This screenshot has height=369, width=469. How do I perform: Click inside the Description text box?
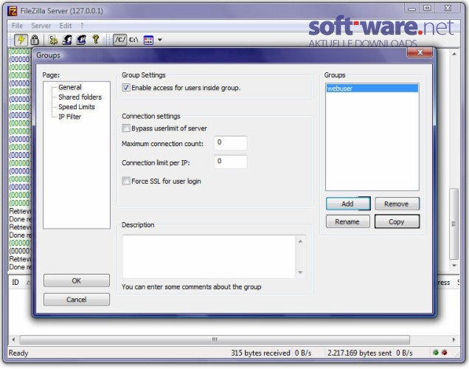tap(209, 257)
